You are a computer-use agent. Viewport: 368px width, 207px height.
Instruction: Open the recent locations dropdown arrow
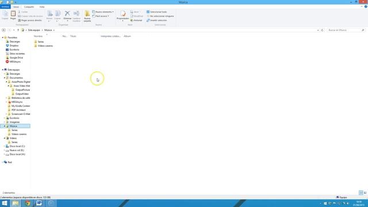pyautogui.click(x=14, y=30)
